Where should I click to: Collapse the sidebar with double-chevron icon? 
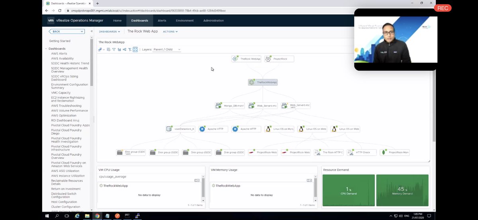pyautogui.click(x=92, y=31)
